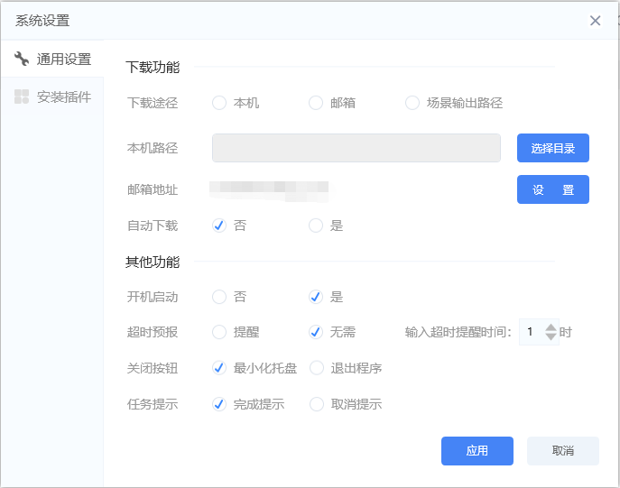Decrease the timeout hour with down arrow
Viewport: 620px width, 488px height.
click(x=551, y=337)
